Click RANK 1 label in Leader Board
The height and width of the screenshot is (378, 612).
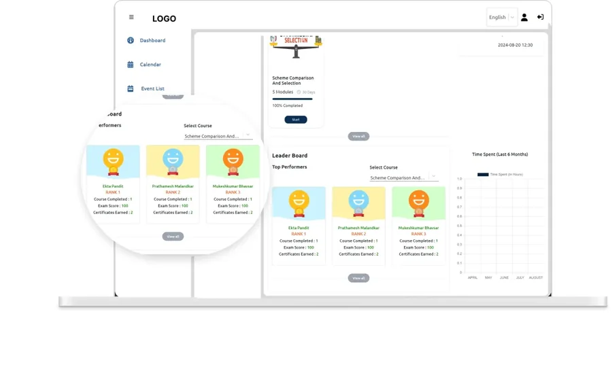pos(299,234)
